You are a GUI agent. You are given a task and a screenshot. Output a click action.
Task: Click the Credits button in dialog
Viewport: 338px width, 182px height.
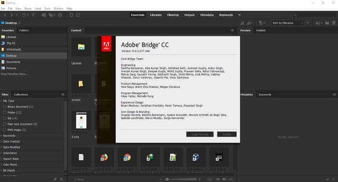point(227,134)
